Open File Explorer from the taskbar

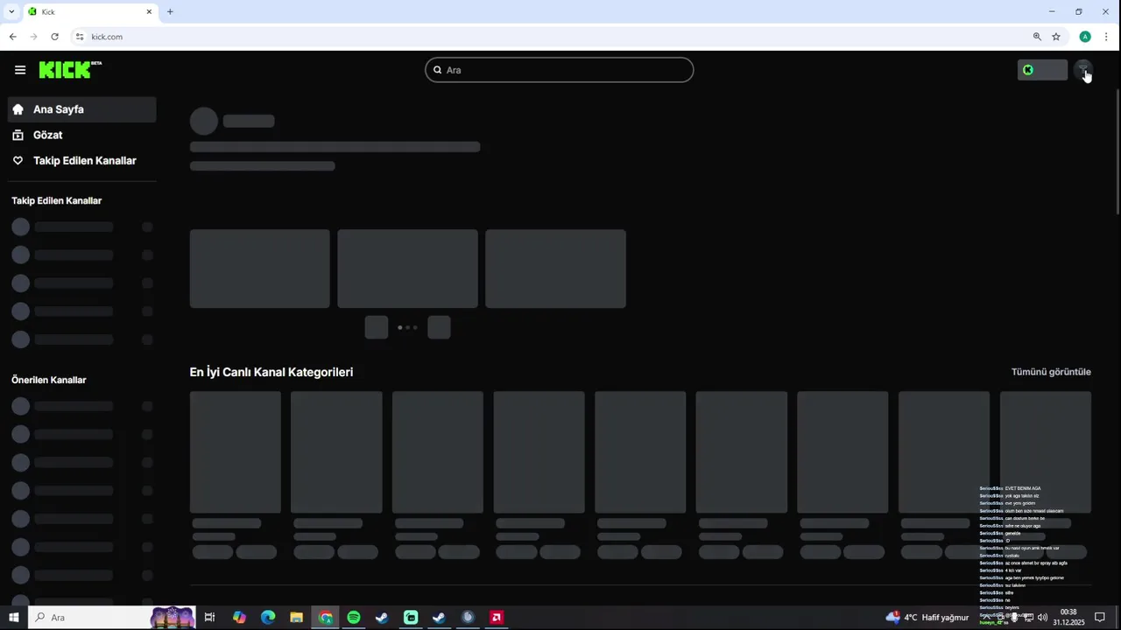(297, 618)
